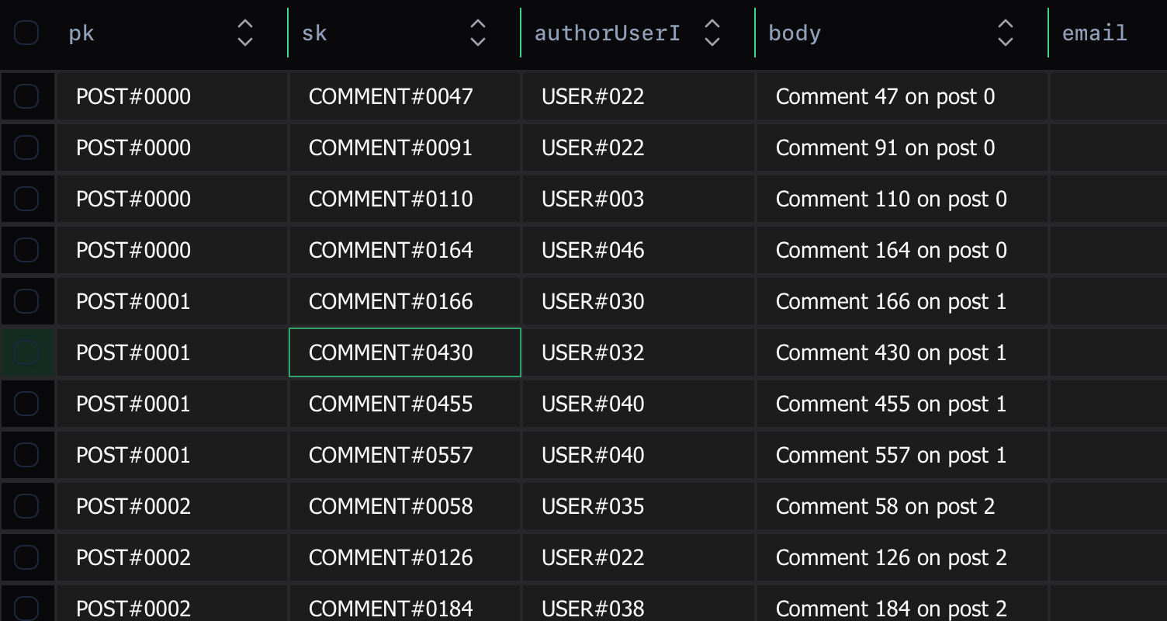Image resolution: width=1167 pixels, height=621 pixels.
Task: Select the COMMENT#0058 cell
Action: [x=405, y=506]
